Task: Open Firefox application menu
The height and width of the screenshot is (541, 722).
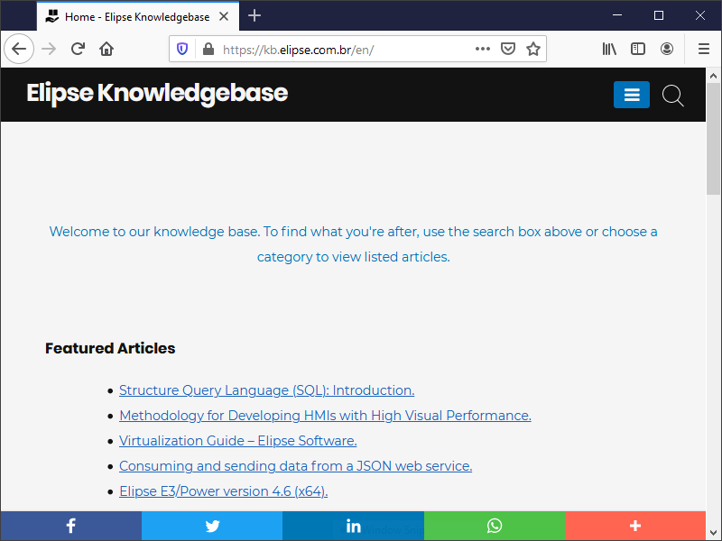Action: coord(704,49)
